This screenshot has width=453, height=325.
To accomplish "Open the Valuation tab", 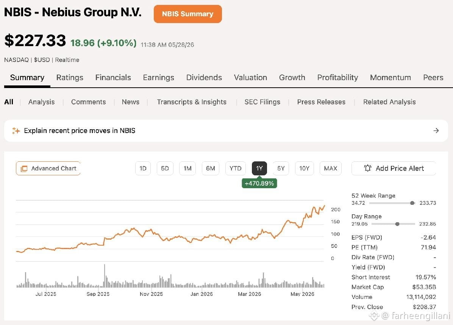I will (250, 77).
